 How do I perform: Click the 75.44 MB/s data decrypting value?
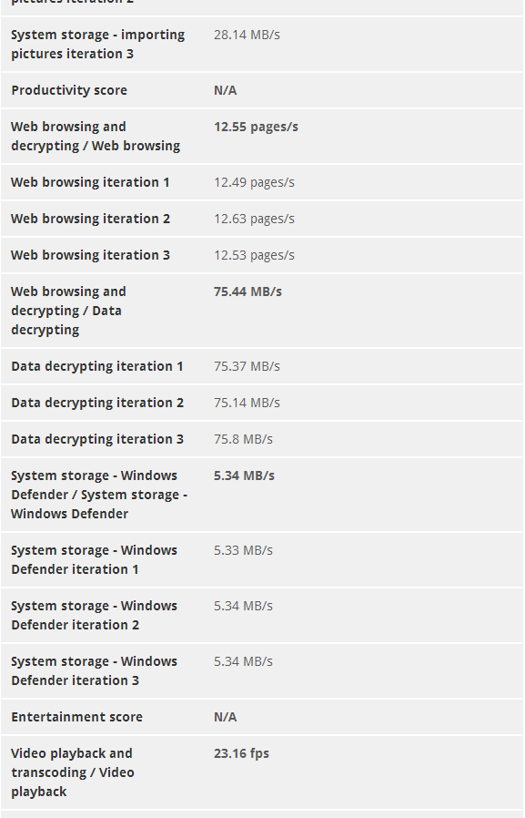(247, 291)
